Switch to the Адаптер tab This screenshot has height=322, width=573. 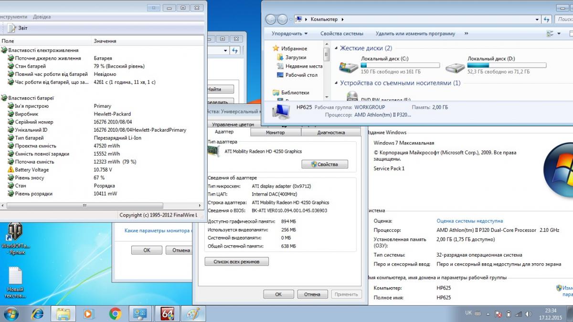click(224, 132)
